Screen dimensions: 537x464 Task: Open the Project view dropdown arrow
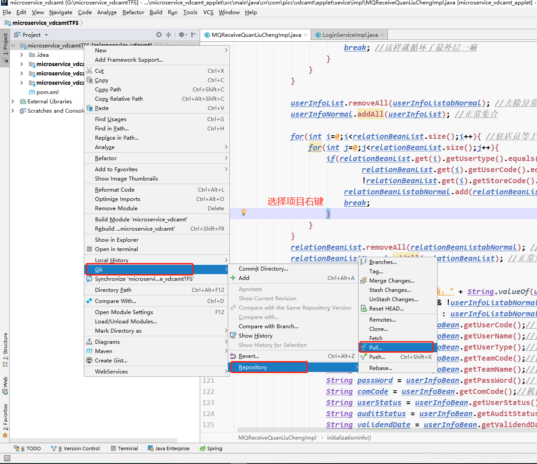click(x=46, y=35)
